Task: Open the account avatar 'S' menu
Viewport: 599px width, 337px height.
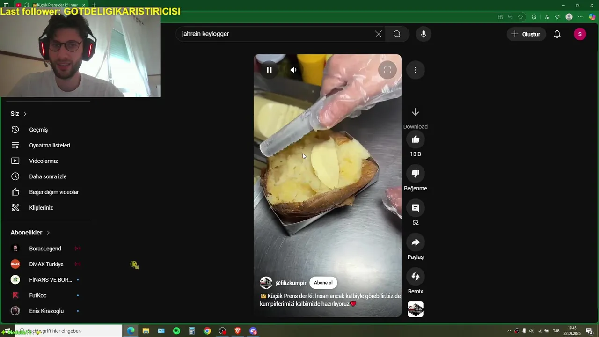Action: 580,34
